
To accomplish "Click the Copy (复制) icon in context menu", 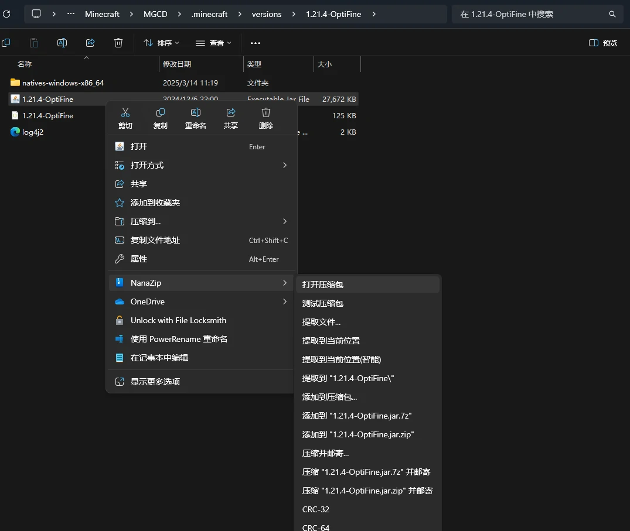I will click(160, 113).
